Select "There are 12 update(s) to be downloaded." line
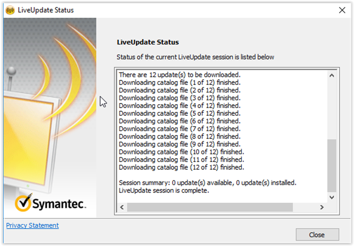 [180, 75]
